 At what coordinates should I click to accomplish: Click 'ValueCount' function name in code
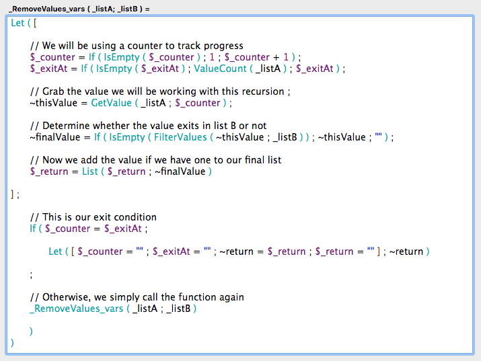[x=220, y=69]
